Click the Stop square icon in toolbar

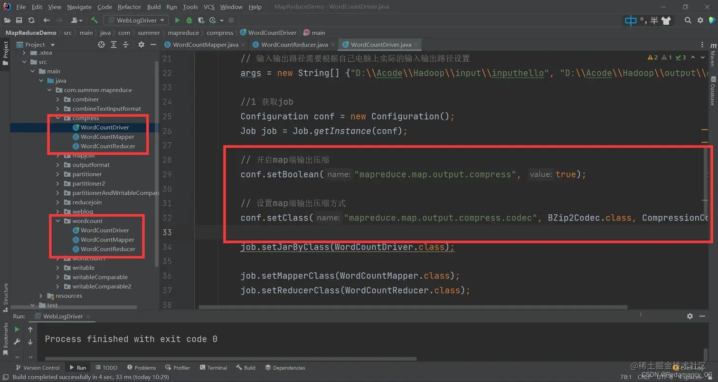[x=231, y=20]
